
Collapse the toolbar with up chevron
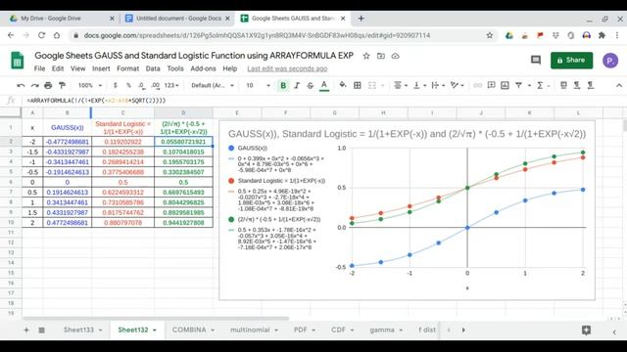(618, 85)
